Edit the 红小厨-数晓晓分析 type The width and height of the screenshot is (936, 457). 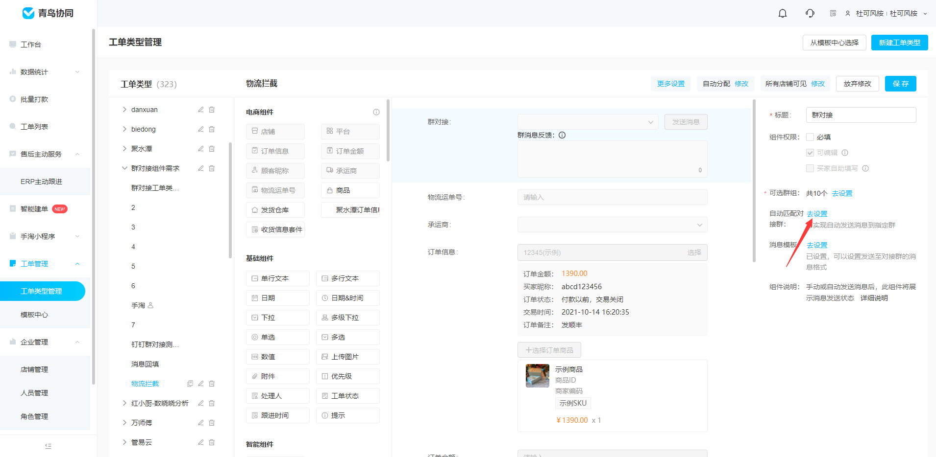(x=201, y=403)
